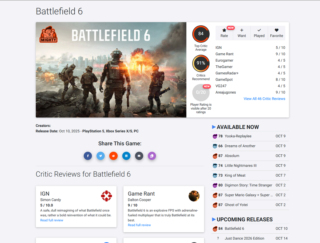The image size is (320, 243).
Task: Click the IGN logo in review card
Action: point(106,196)
